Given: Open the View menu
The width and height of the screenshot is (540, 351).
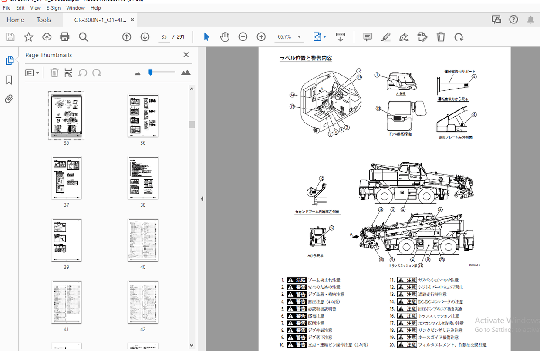Looking at the screenshot, I should tap(35, 7).
